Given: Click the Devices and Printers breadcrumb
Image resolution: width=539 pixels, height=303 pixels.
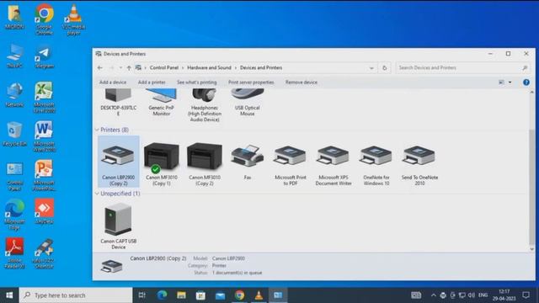Looking at the screenshot, I should pos(261,67).
